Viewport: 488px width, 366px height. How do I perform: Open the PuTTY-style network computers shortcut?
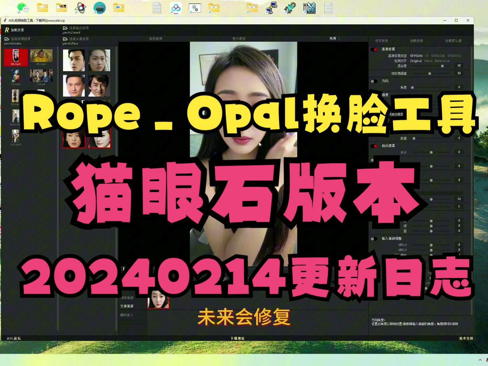click(271, 8)
